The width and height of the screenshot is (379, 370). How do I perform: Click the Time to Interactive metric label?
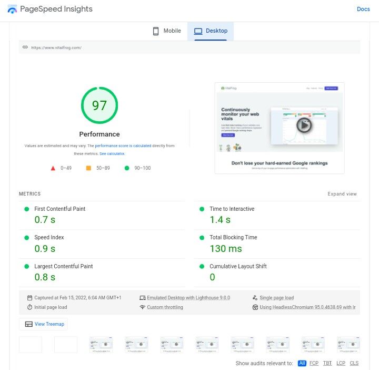click(232, 209)
